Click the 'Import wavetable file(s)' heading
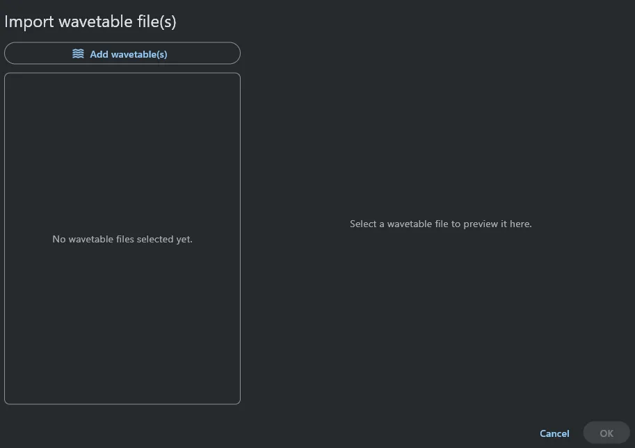This screenshot has width=635, height=448. click(x=90, y=22)
